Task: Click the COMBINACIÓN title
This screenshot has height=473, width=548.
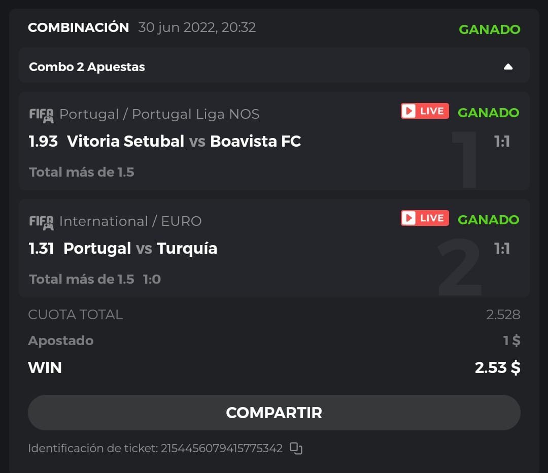Action: pos(79,27)
